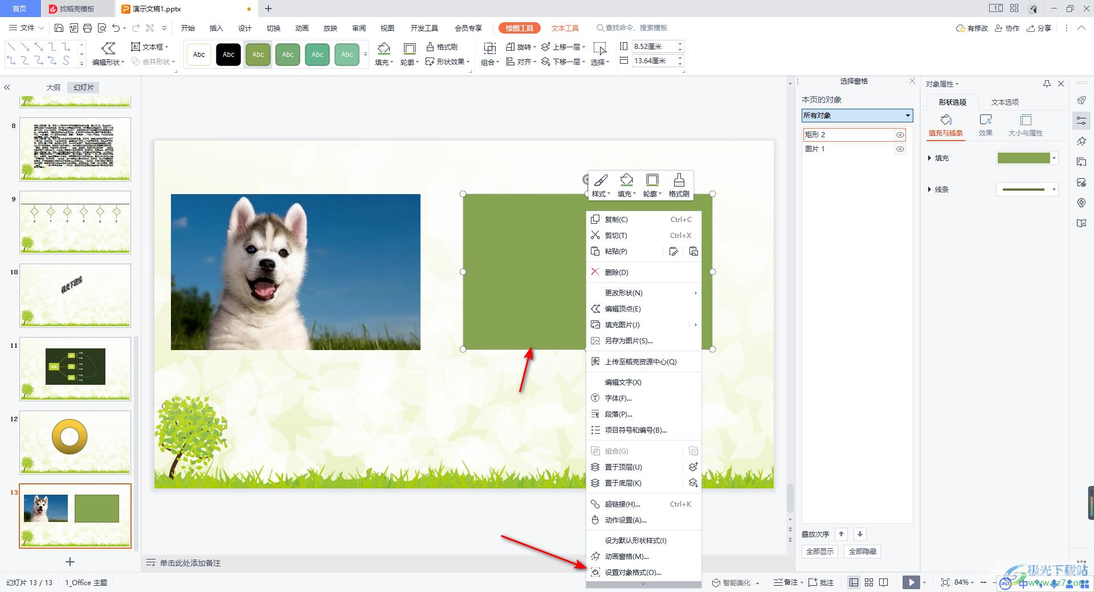The height and width of the screenshot is (592, 1094).
Task: Click Effects icon in properties pane
Action: 985,125
